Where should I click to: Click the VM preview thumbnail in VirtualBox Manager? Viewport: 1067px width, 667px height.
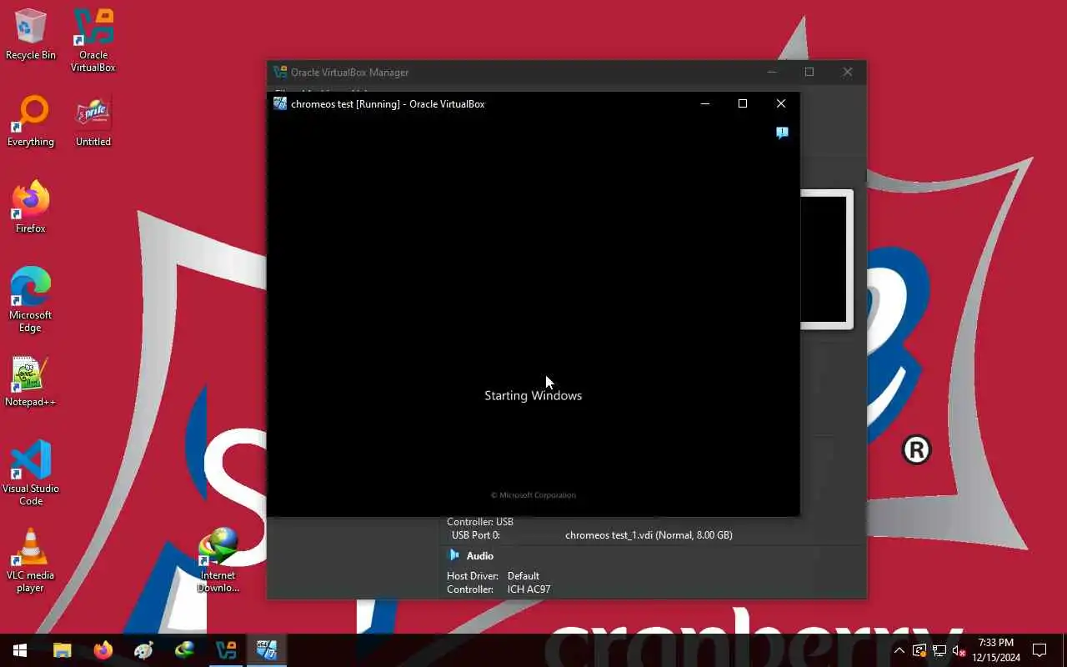coord(827,259)
